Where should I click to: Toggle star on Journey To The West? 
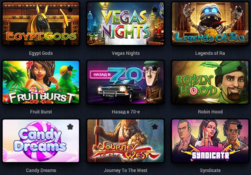[x=155, y=127]
